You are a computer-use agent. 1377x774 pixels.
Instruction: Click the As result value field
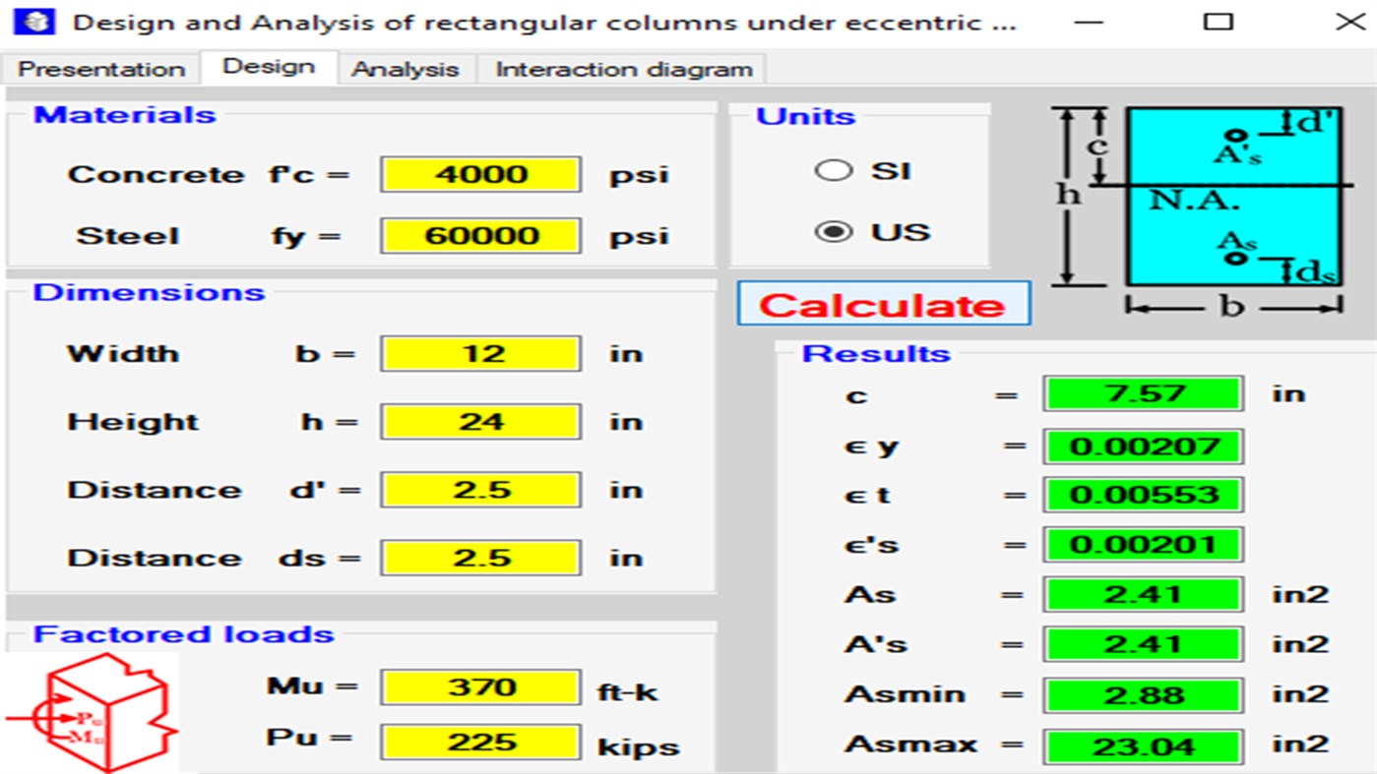point(1142,593)
